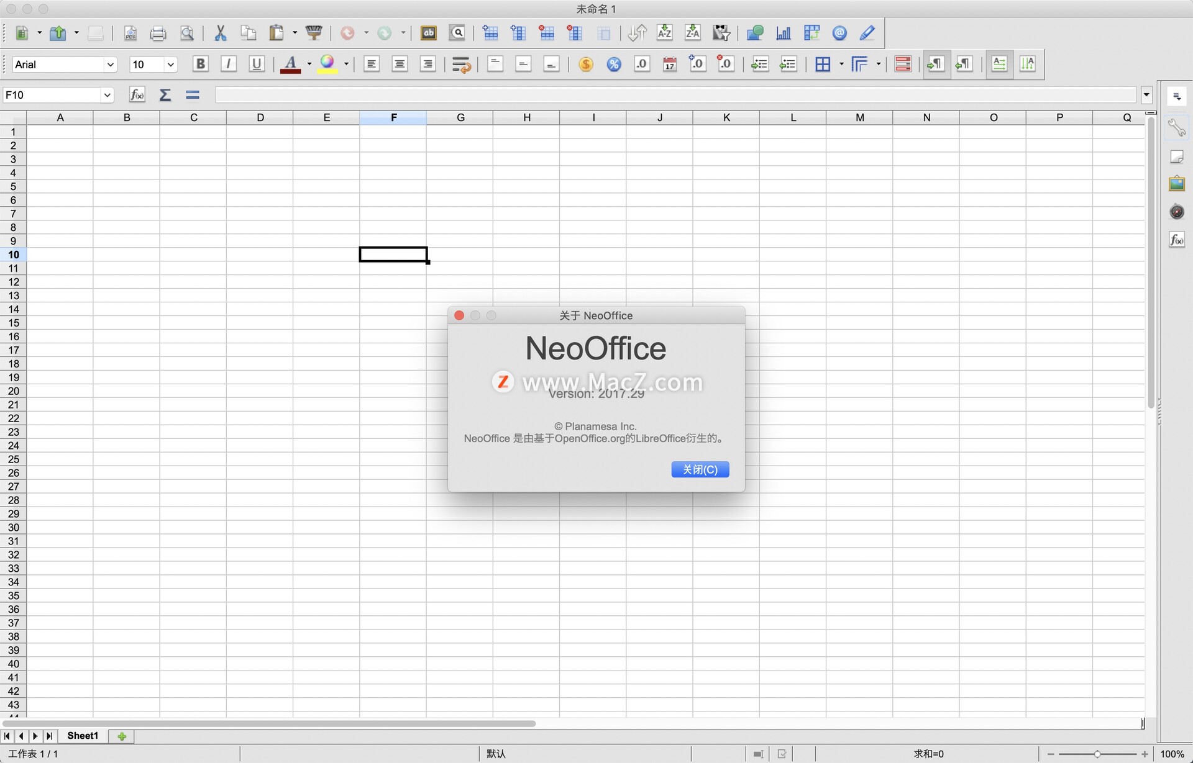
Task: Close the About dialog with 关闭(C)
Action: pos(700,469)
